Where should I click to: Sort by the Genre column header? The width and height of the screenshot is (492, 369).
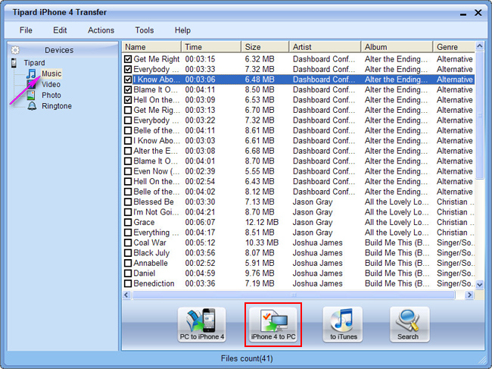tap(454, 47)
